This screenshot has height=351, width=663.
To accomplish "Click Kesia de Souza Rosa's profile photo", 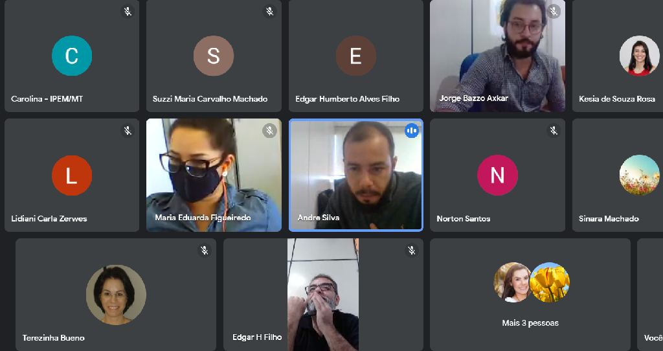I will [x=639, y=56].
